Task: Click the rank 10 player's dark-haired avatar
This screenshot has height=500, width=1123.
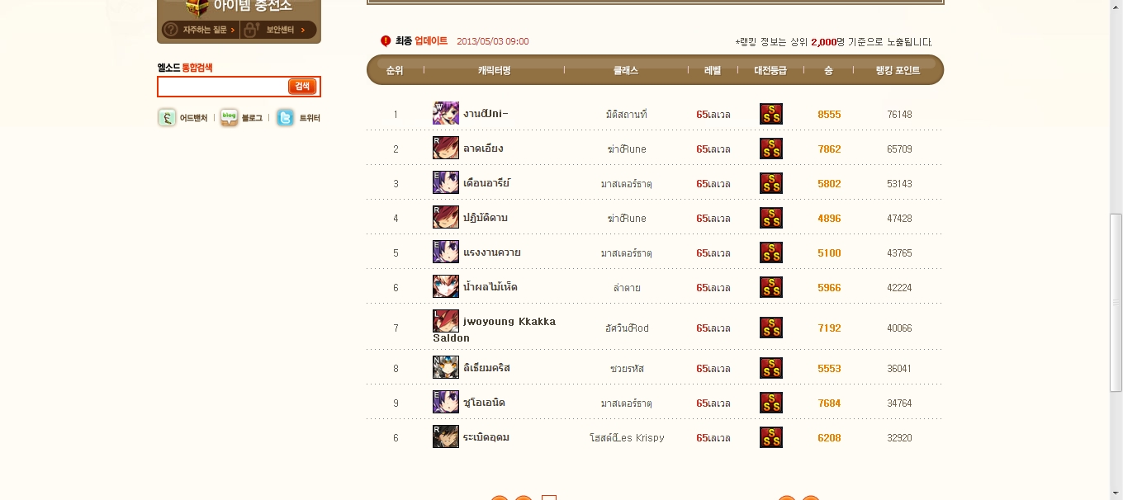Action: 446,436
